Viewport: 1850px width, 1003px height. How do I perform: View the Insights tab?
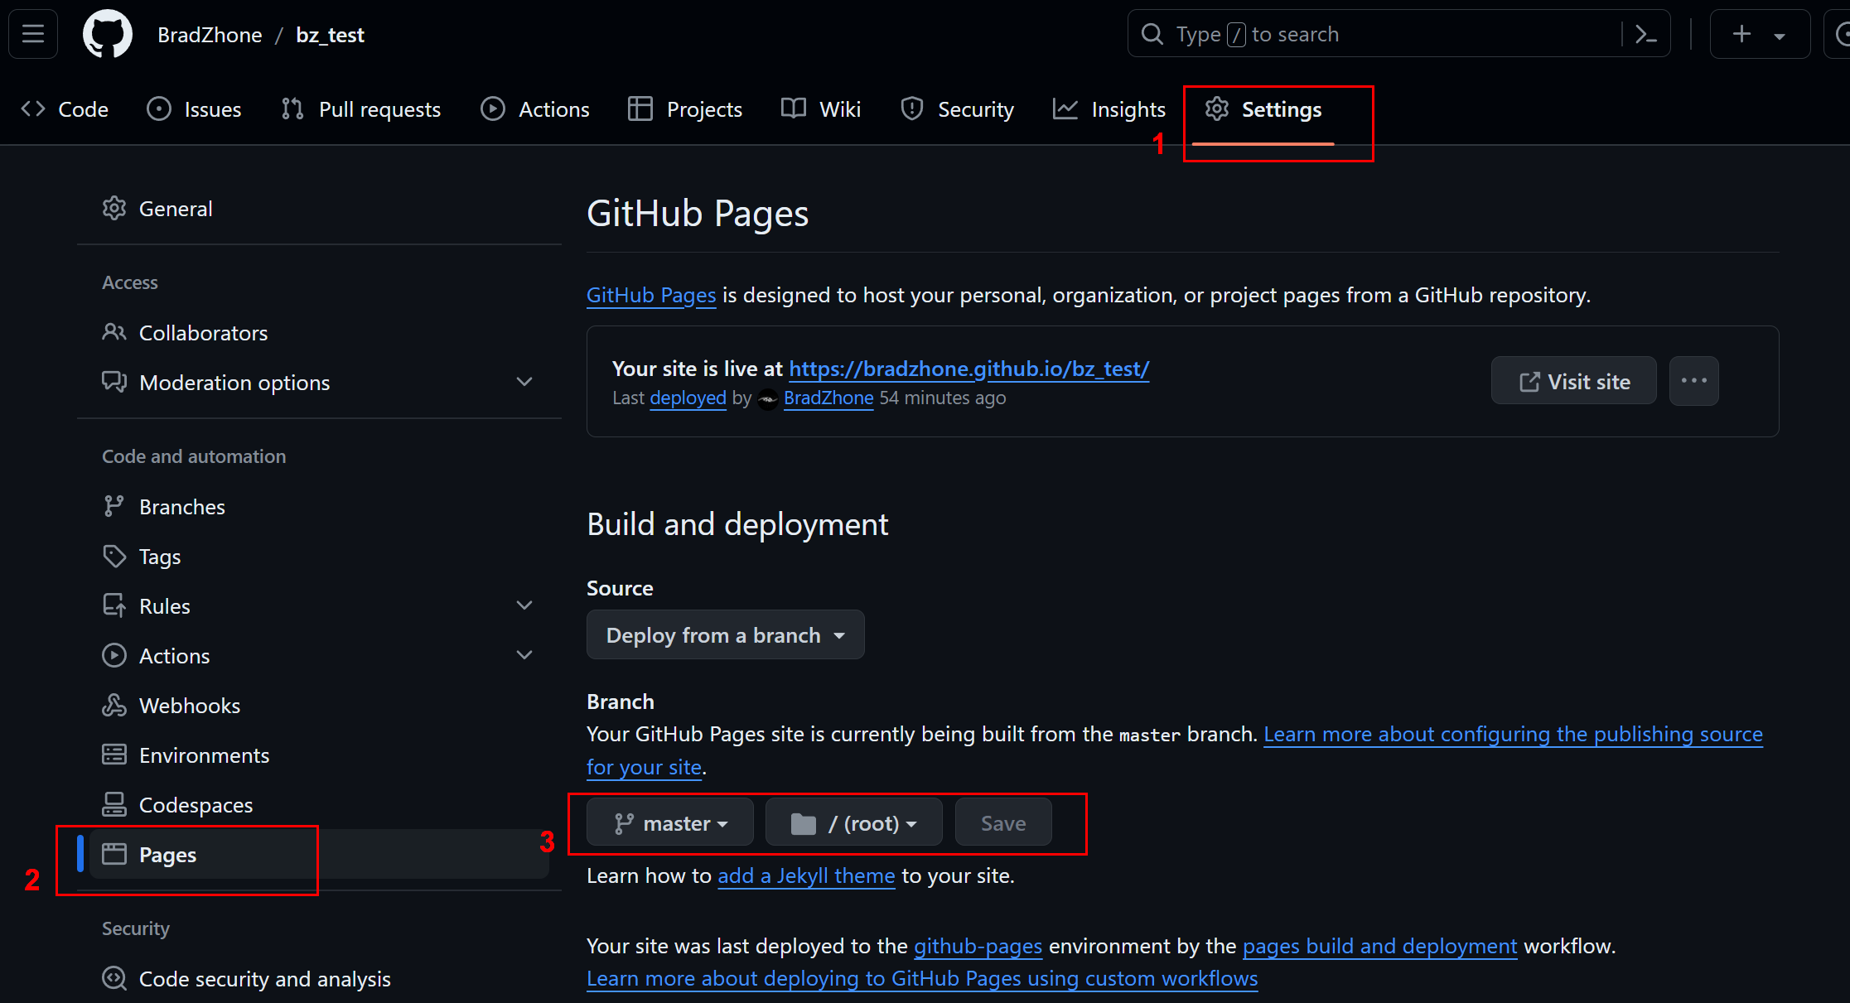pos(1109,109)
